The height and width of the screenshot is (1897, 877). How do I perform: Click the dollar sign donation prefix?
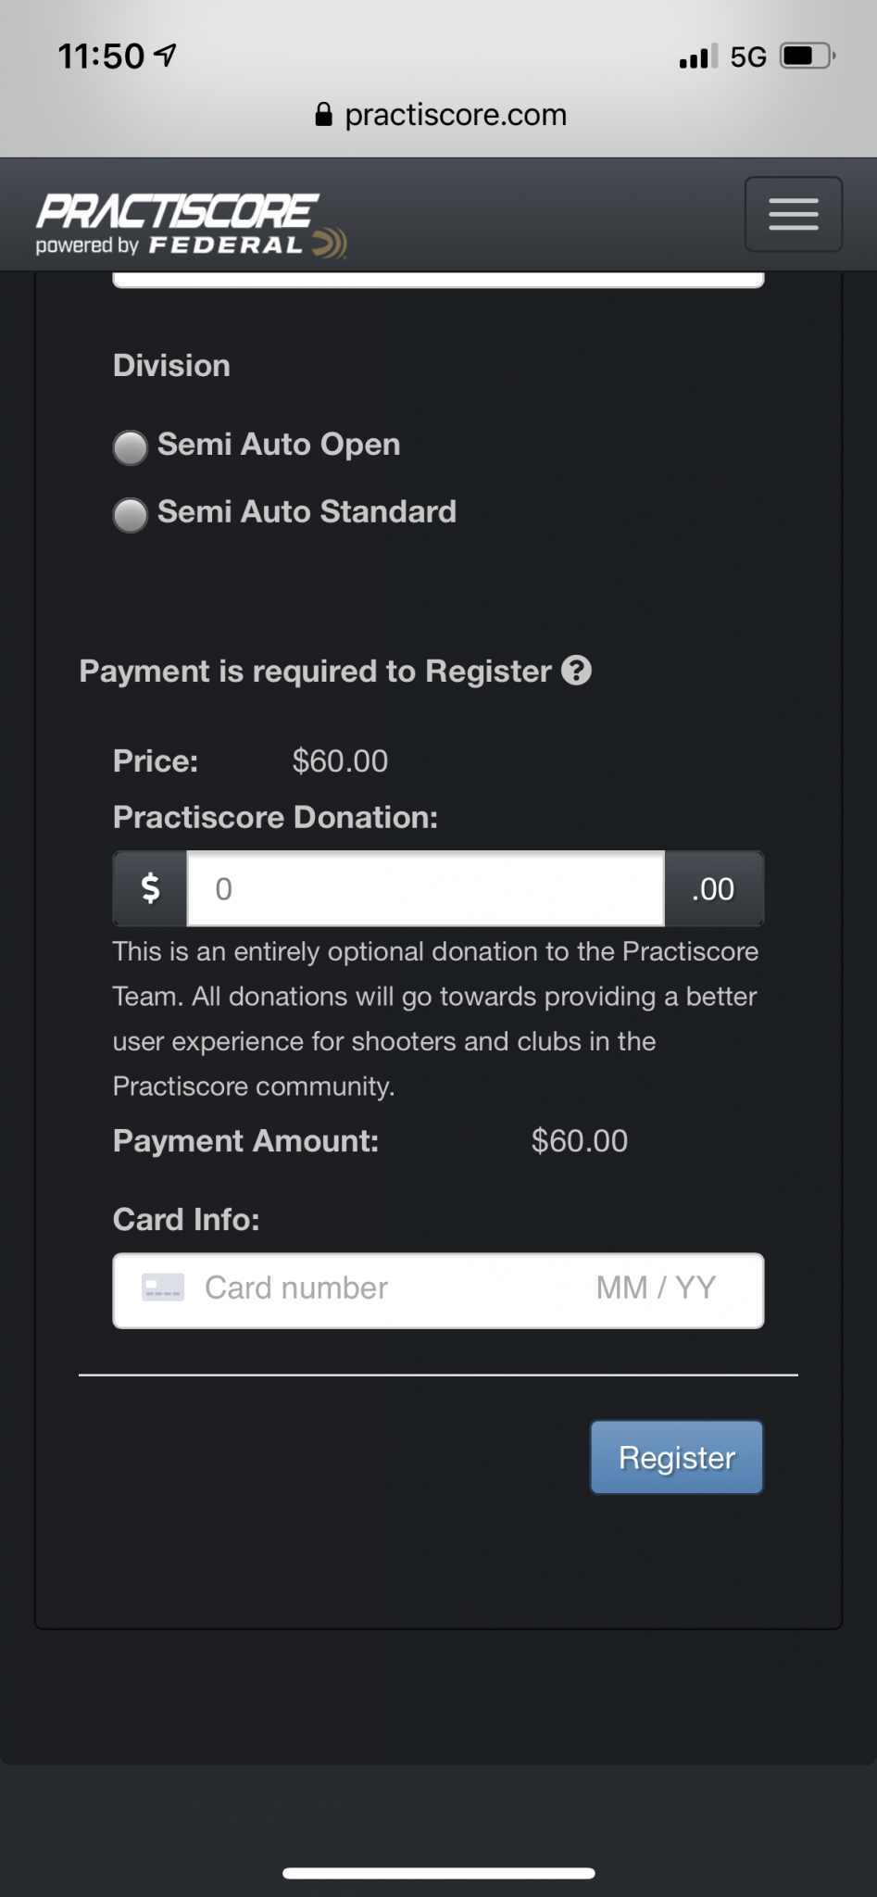coord(150,888)
